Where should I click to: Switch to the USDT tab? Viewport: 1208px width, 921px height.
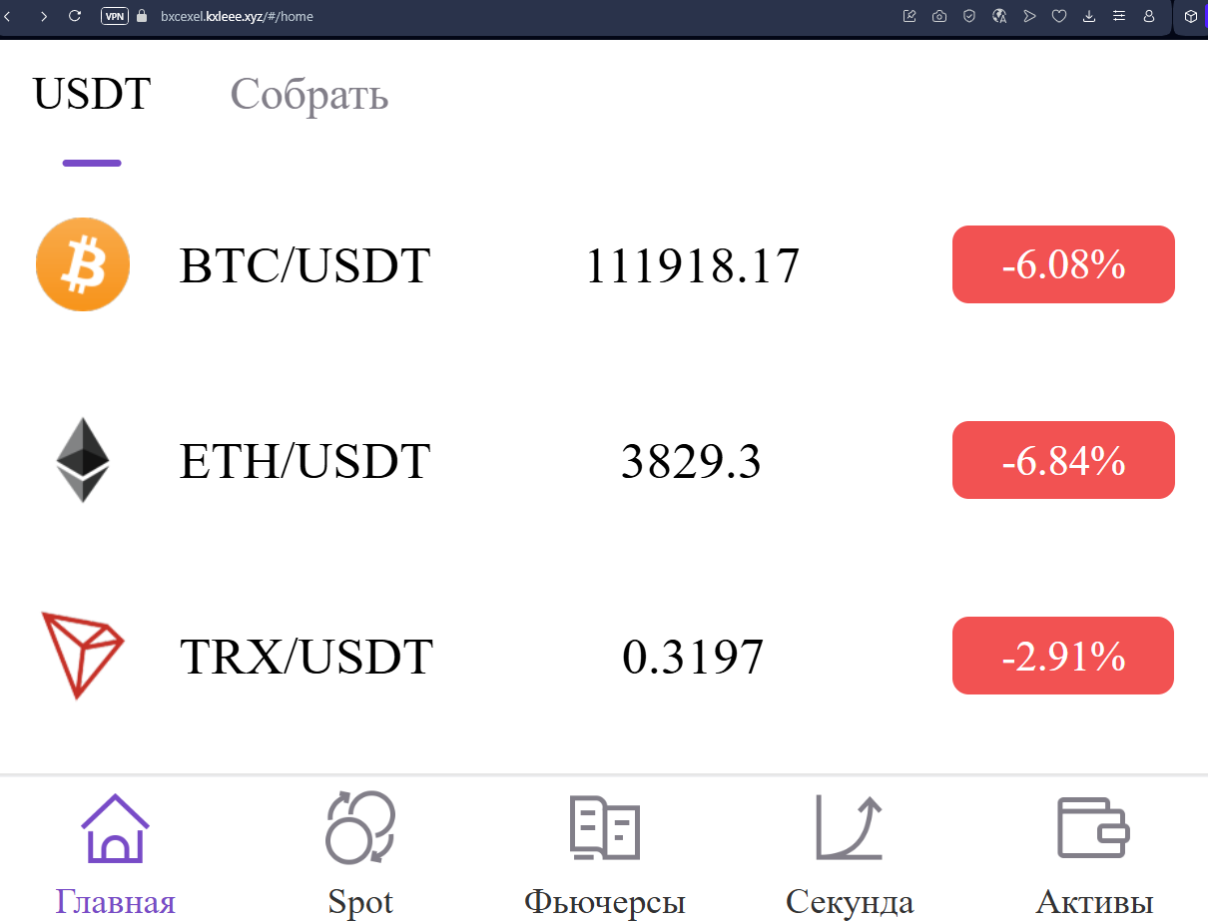(91, 93)
